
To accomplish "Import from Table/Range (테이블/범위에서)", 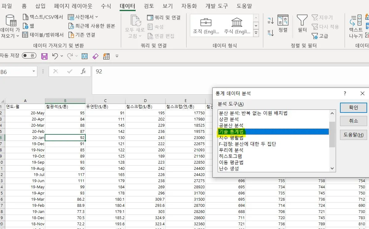I will coord(43,35).
